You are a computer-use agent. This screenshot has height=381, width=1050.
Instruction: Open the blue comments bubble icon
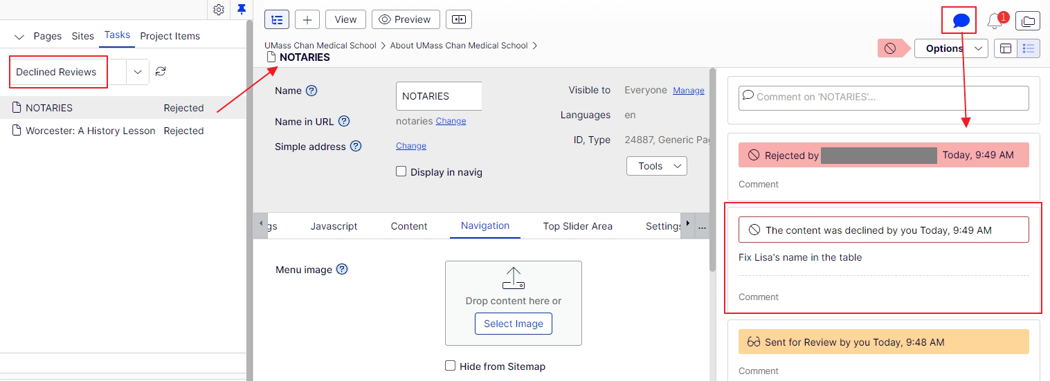pyautogui.click(x=961, y=21)
